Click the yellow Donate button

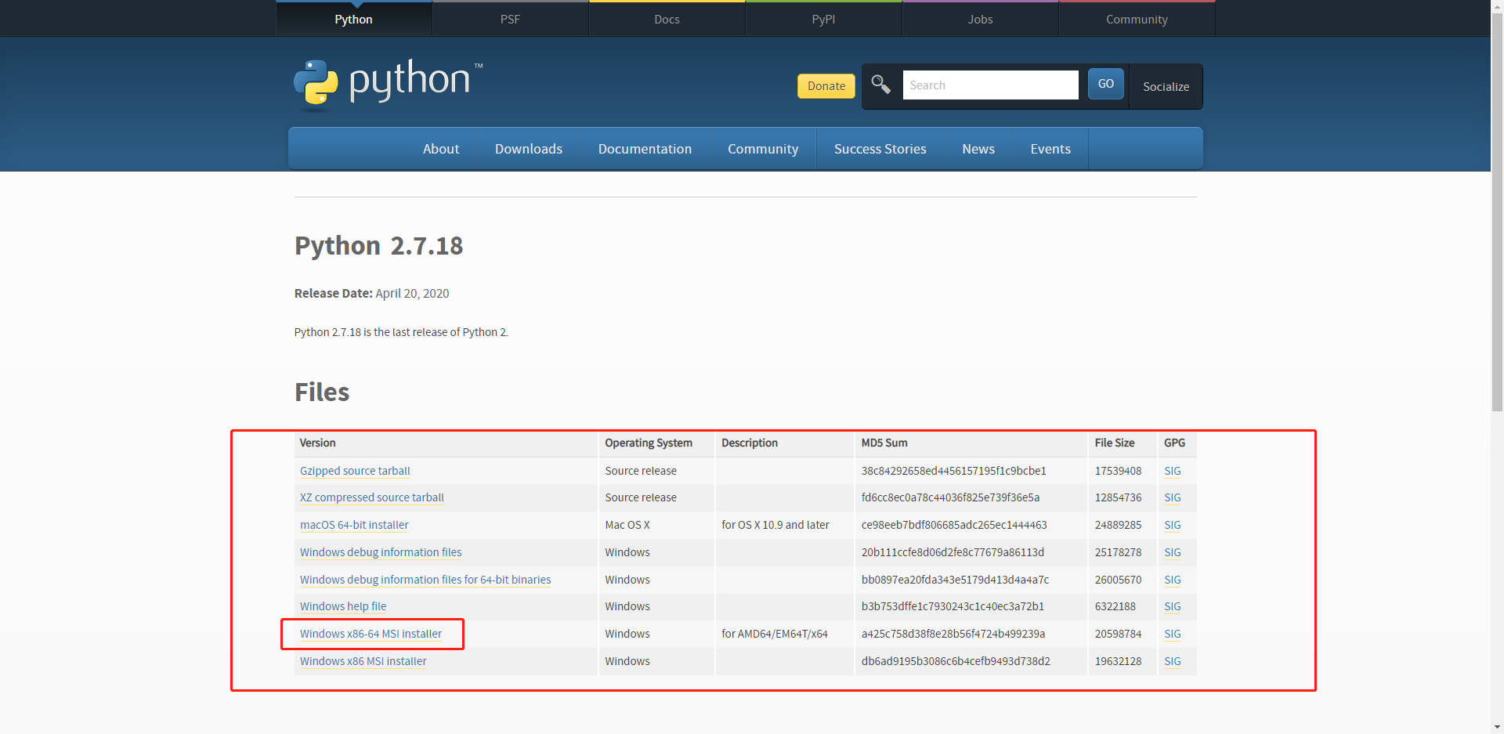826,86
